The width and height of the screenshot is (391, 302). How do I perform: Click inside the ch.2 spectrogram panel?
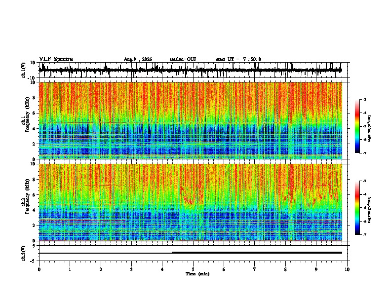191,202
